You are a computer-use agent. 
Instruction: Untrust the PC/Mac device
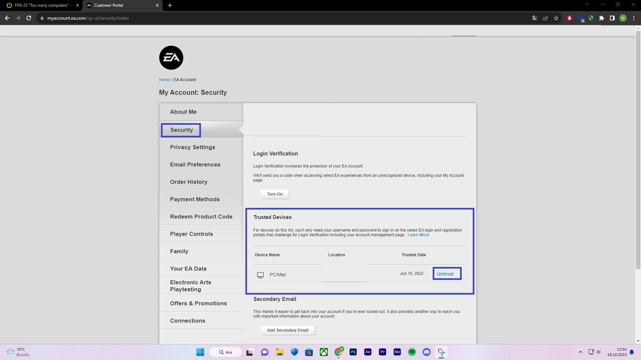(x=445, y=274)
